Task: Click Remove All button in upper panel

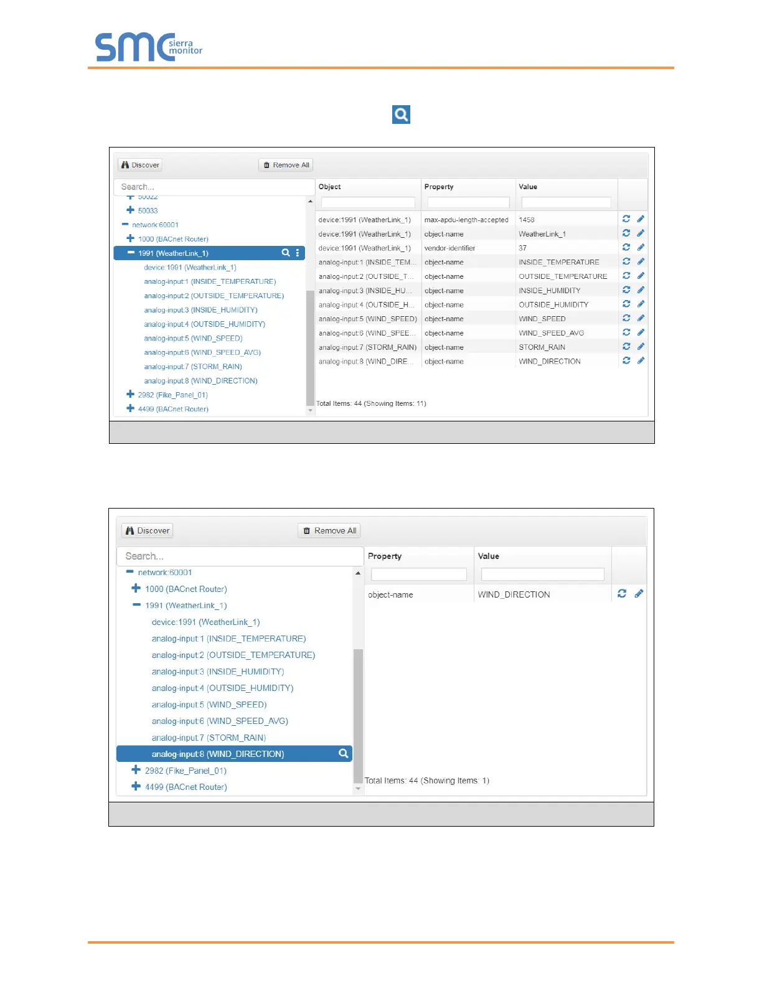Action: coord(286,165)
